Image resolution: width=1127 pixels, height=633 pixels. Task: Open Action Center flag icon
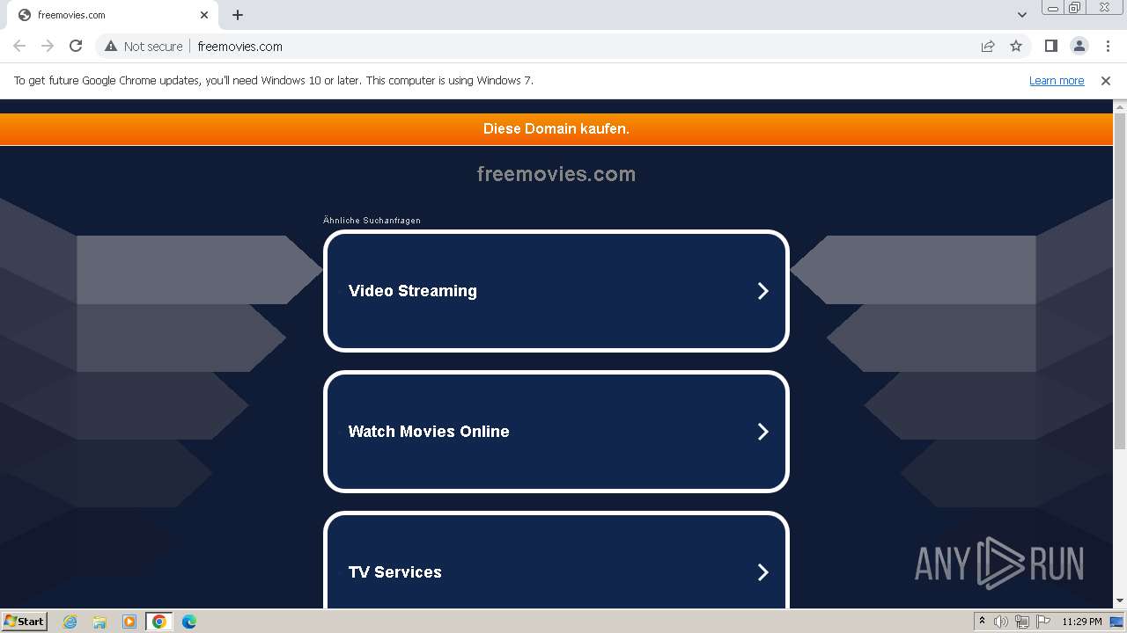coord(1043,622)
